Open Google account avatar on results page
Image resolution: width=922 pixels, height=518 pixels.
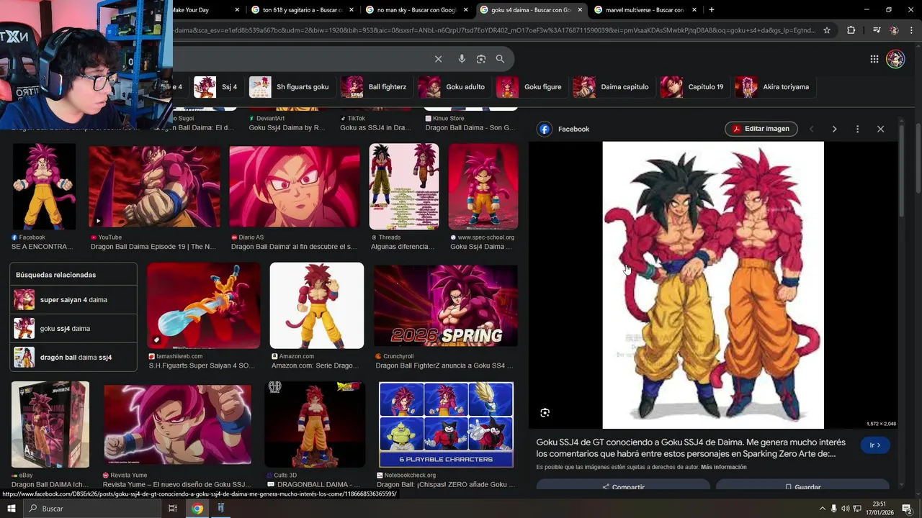pos(895,59)
